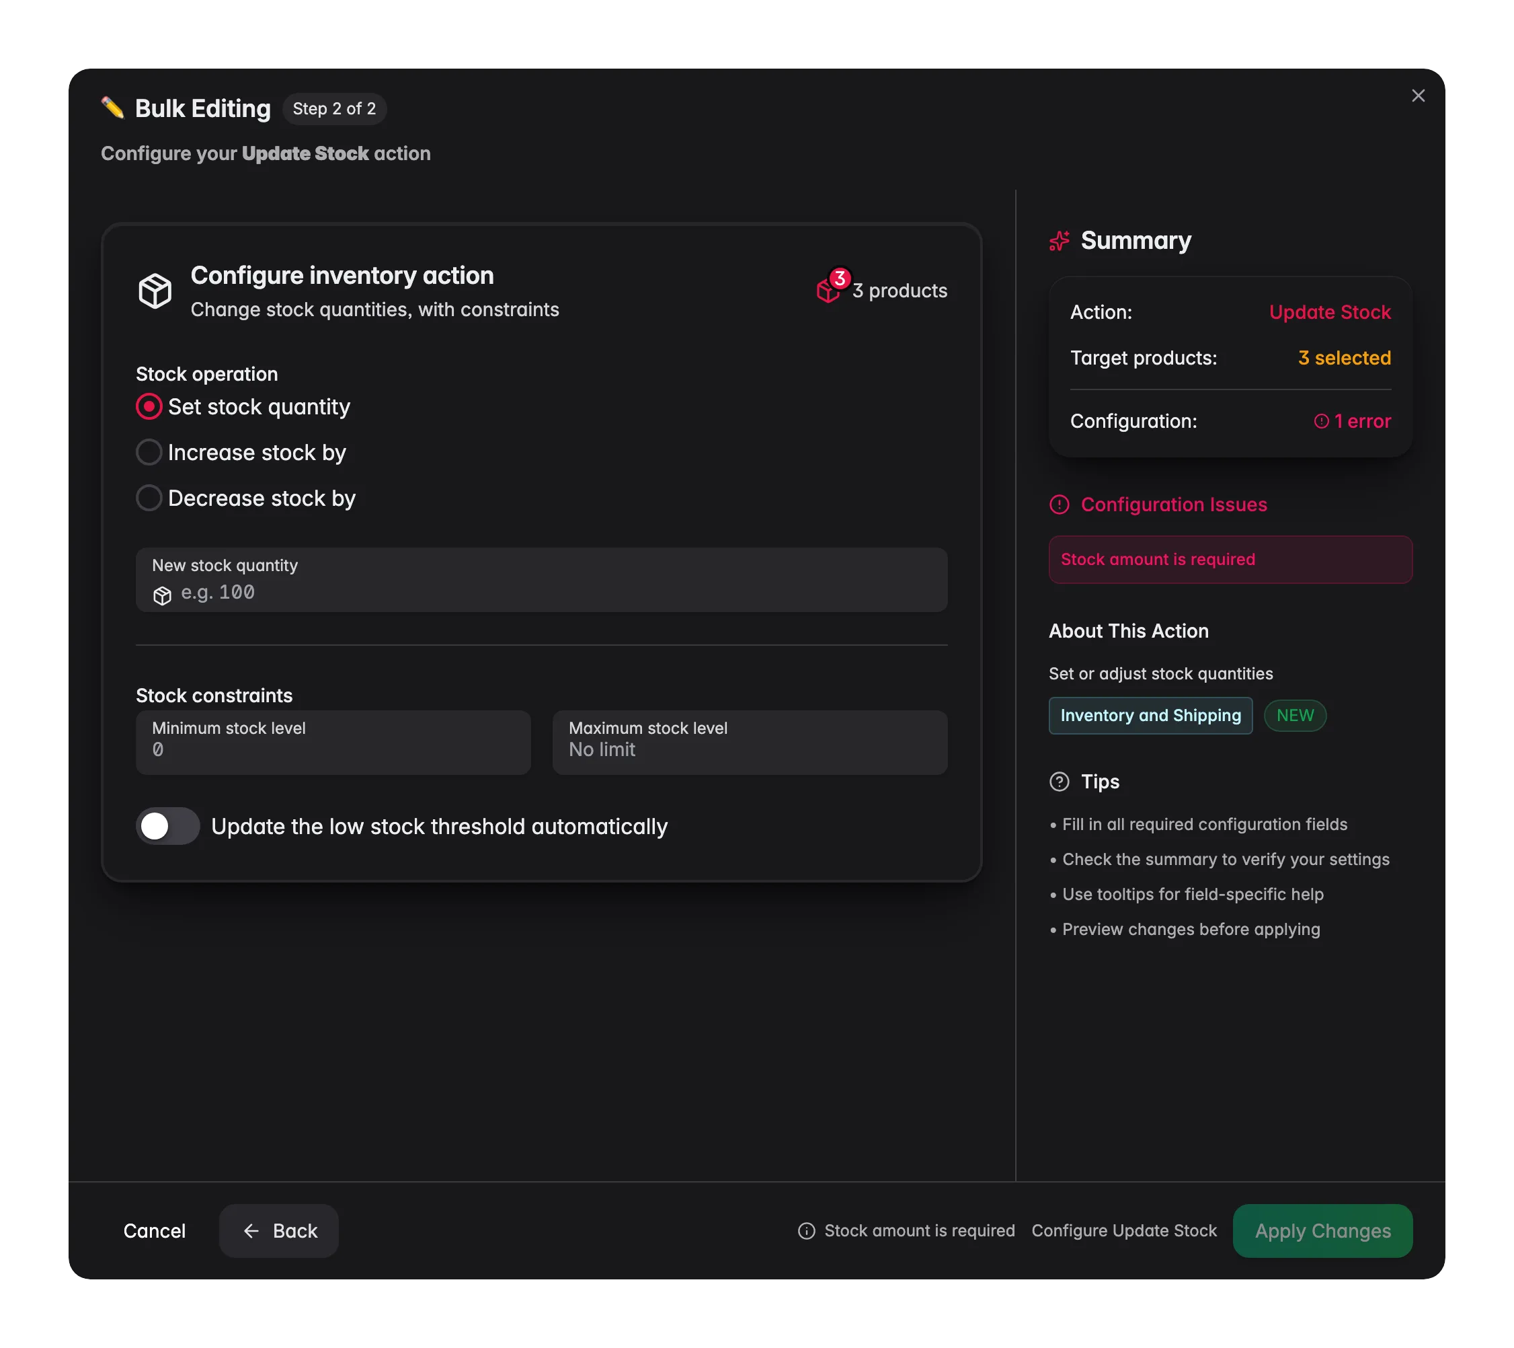Click the error icon beside 1 error

coord(1320,421)
